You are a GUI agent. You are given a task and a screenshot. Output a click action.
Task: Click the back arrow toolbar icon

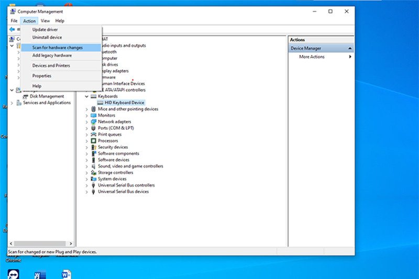12,29
